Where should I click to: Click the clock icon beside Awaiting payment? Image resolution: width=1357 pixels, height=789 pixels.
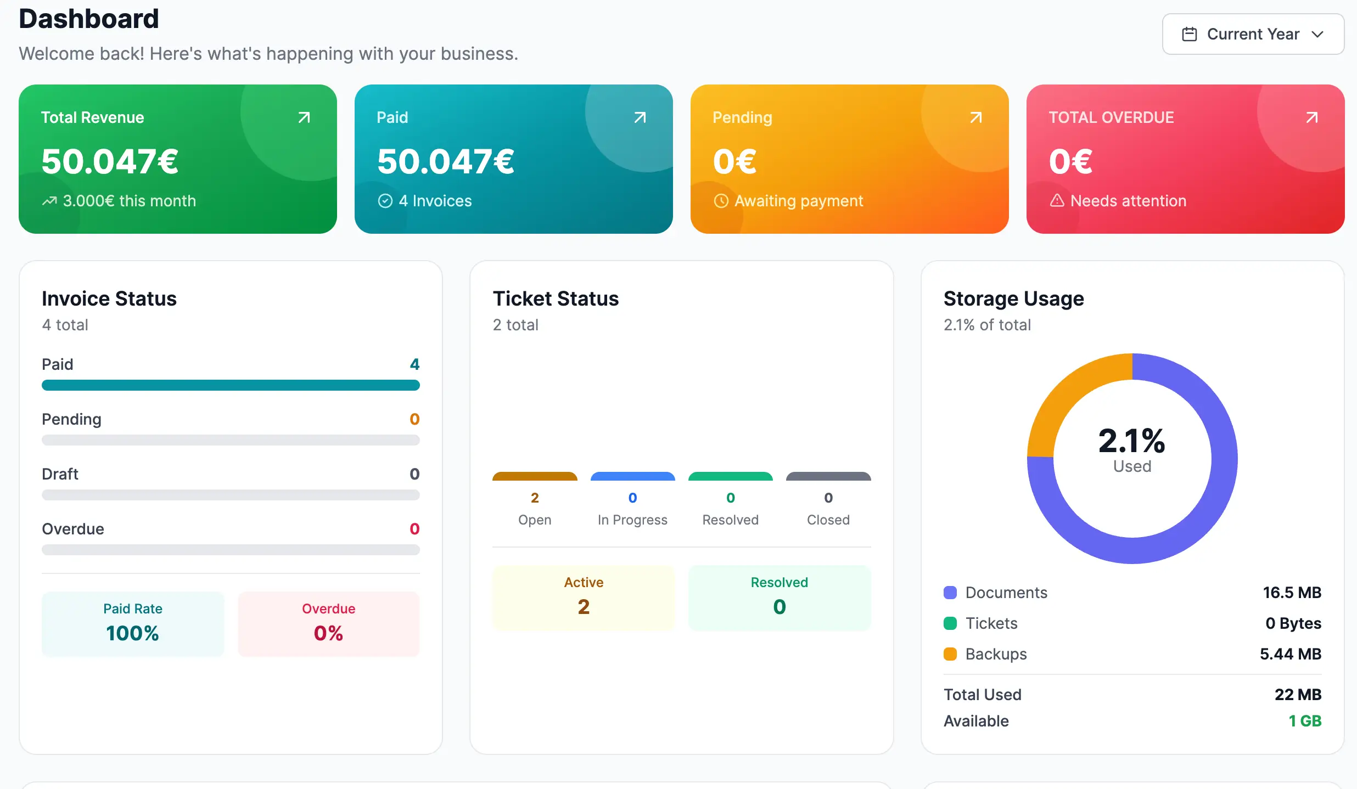pyautogui.click(x=721, y=201)
